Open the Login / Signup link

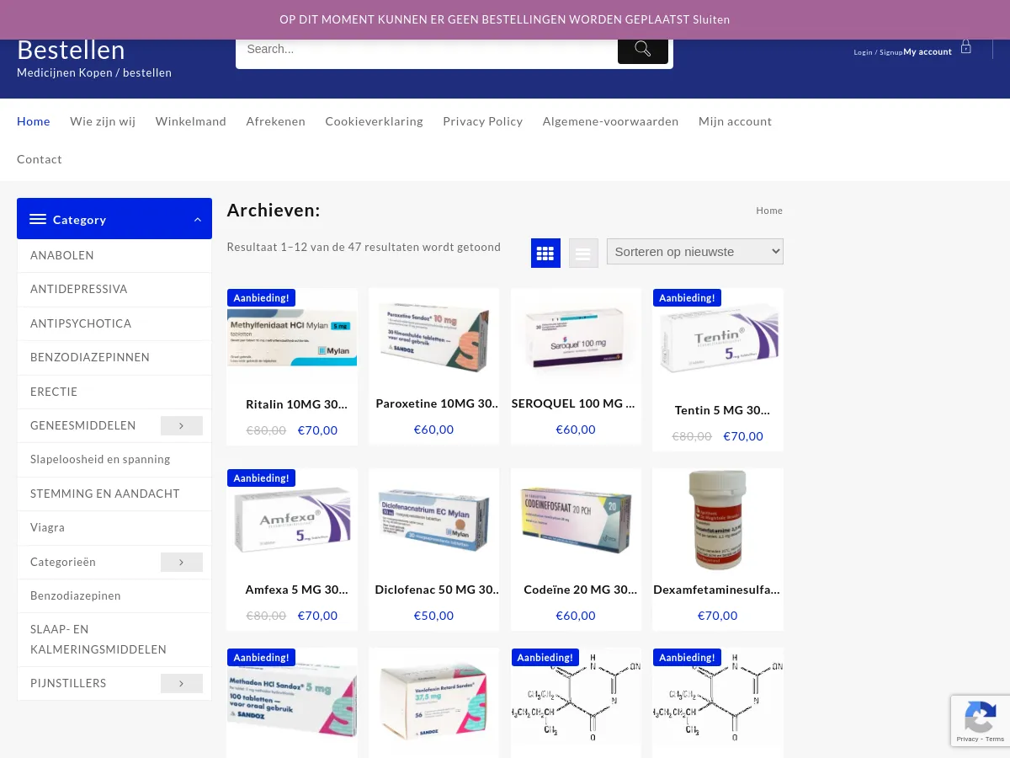[878, 52]
